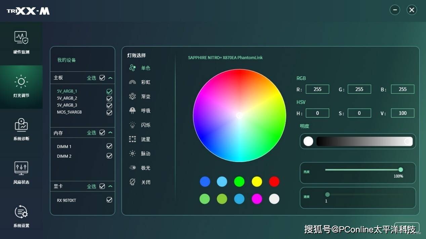Viewport: 426px width, 239px height.
Task: Click 全选 for the 内存 group
Action: coord(92,133)
